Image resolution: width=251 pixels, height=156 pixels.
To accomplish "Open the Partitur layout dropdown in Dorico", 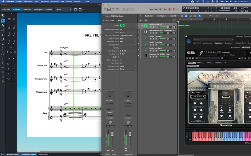I will pyautogui.click(x=63, y=9).
